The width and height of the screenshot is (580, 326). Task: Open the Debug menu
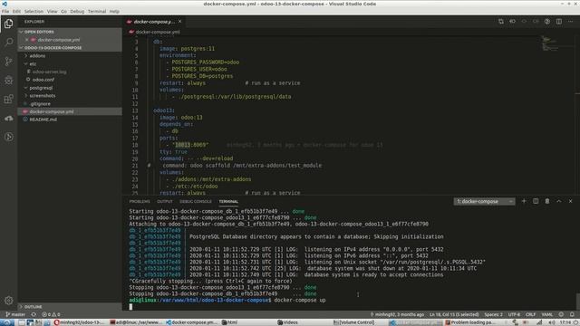pyautogui.click(x=77, y=12)
